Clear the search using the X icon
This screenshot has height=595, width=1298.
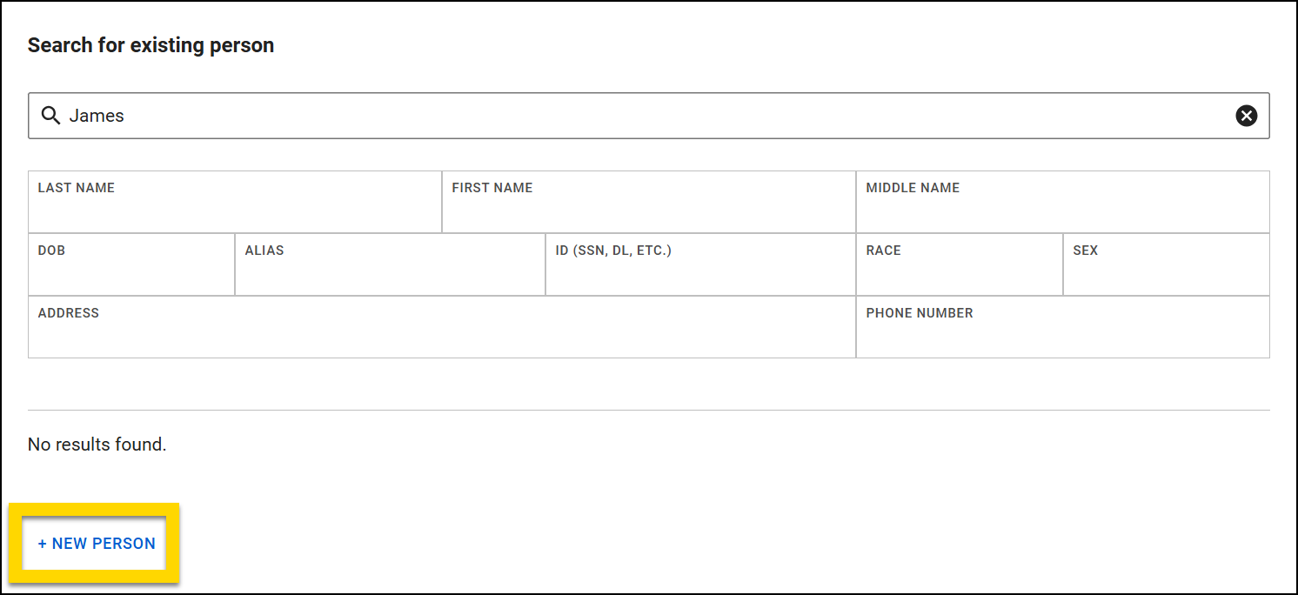(x=1247, y=115)
